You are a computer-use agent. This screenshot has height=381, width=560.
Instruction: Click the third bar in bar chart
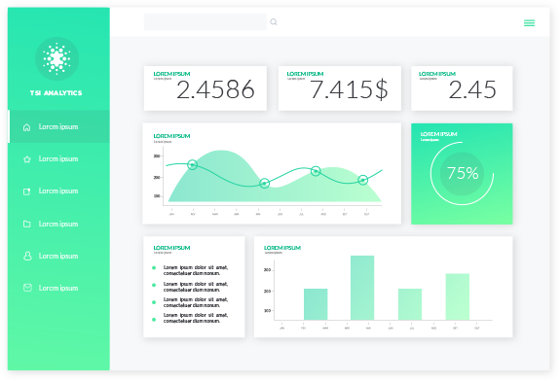tap(410, 304)
